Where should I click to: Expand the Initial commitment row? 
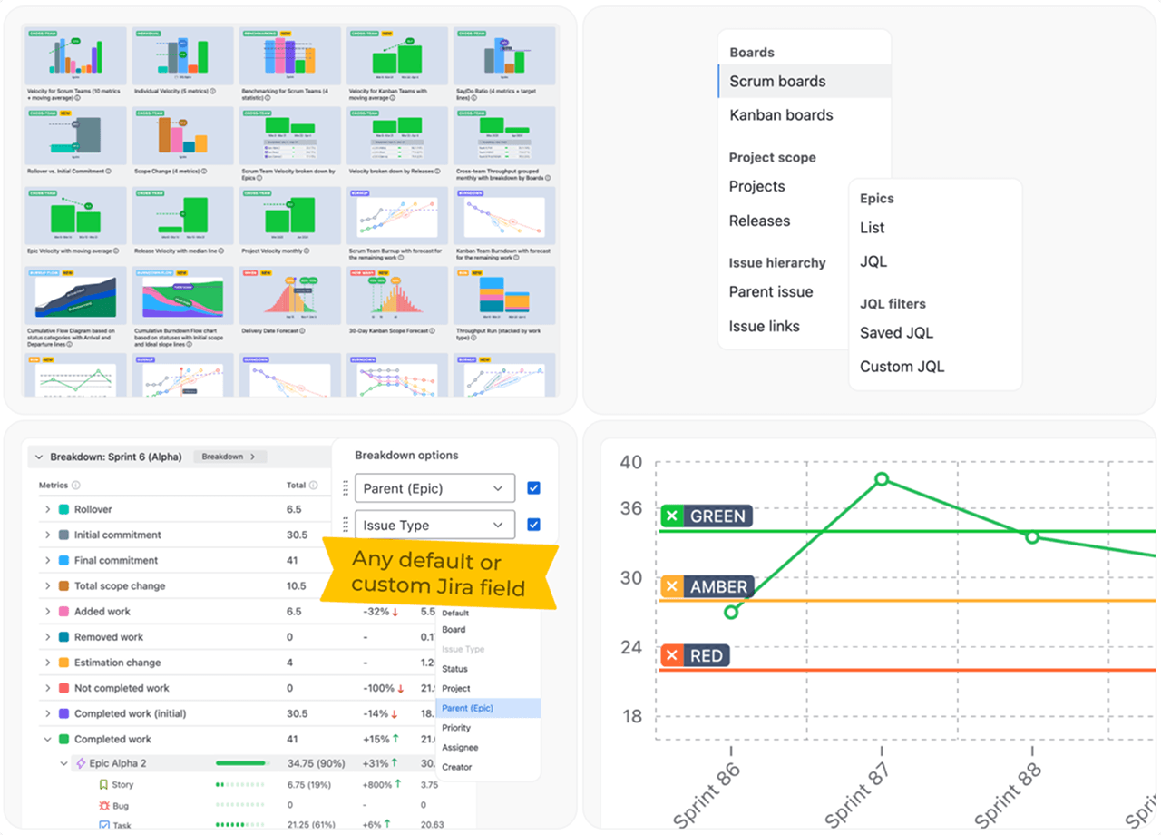(48, 535)
